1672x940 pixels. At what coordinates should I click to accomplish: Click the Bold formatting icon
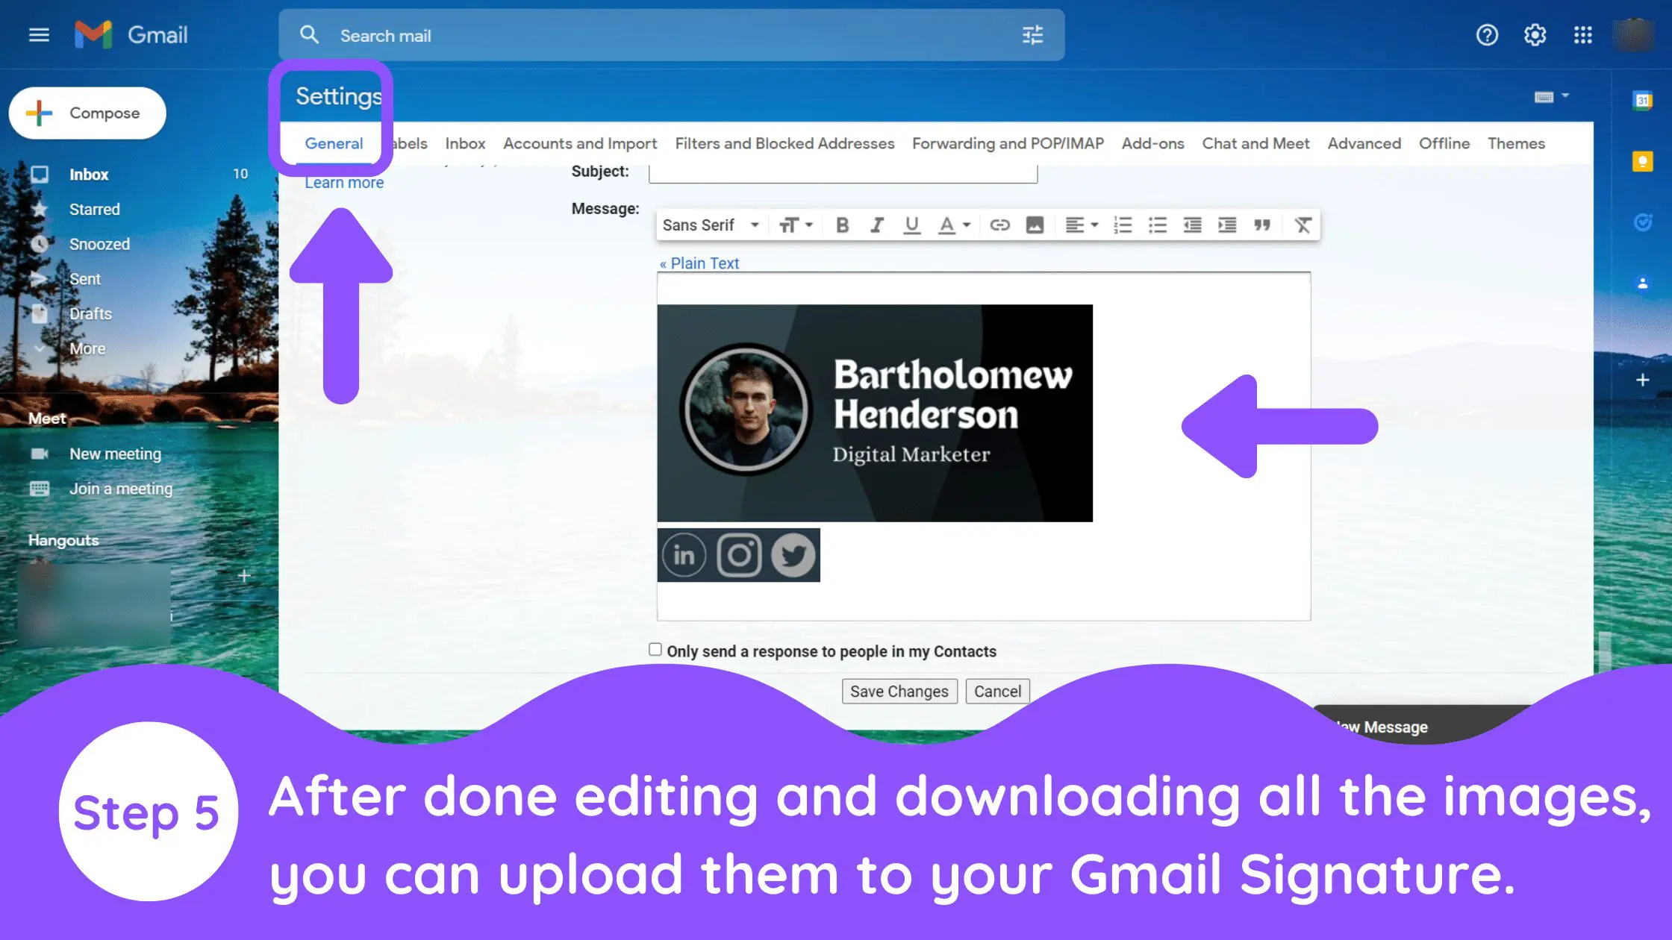pos(842,225)
